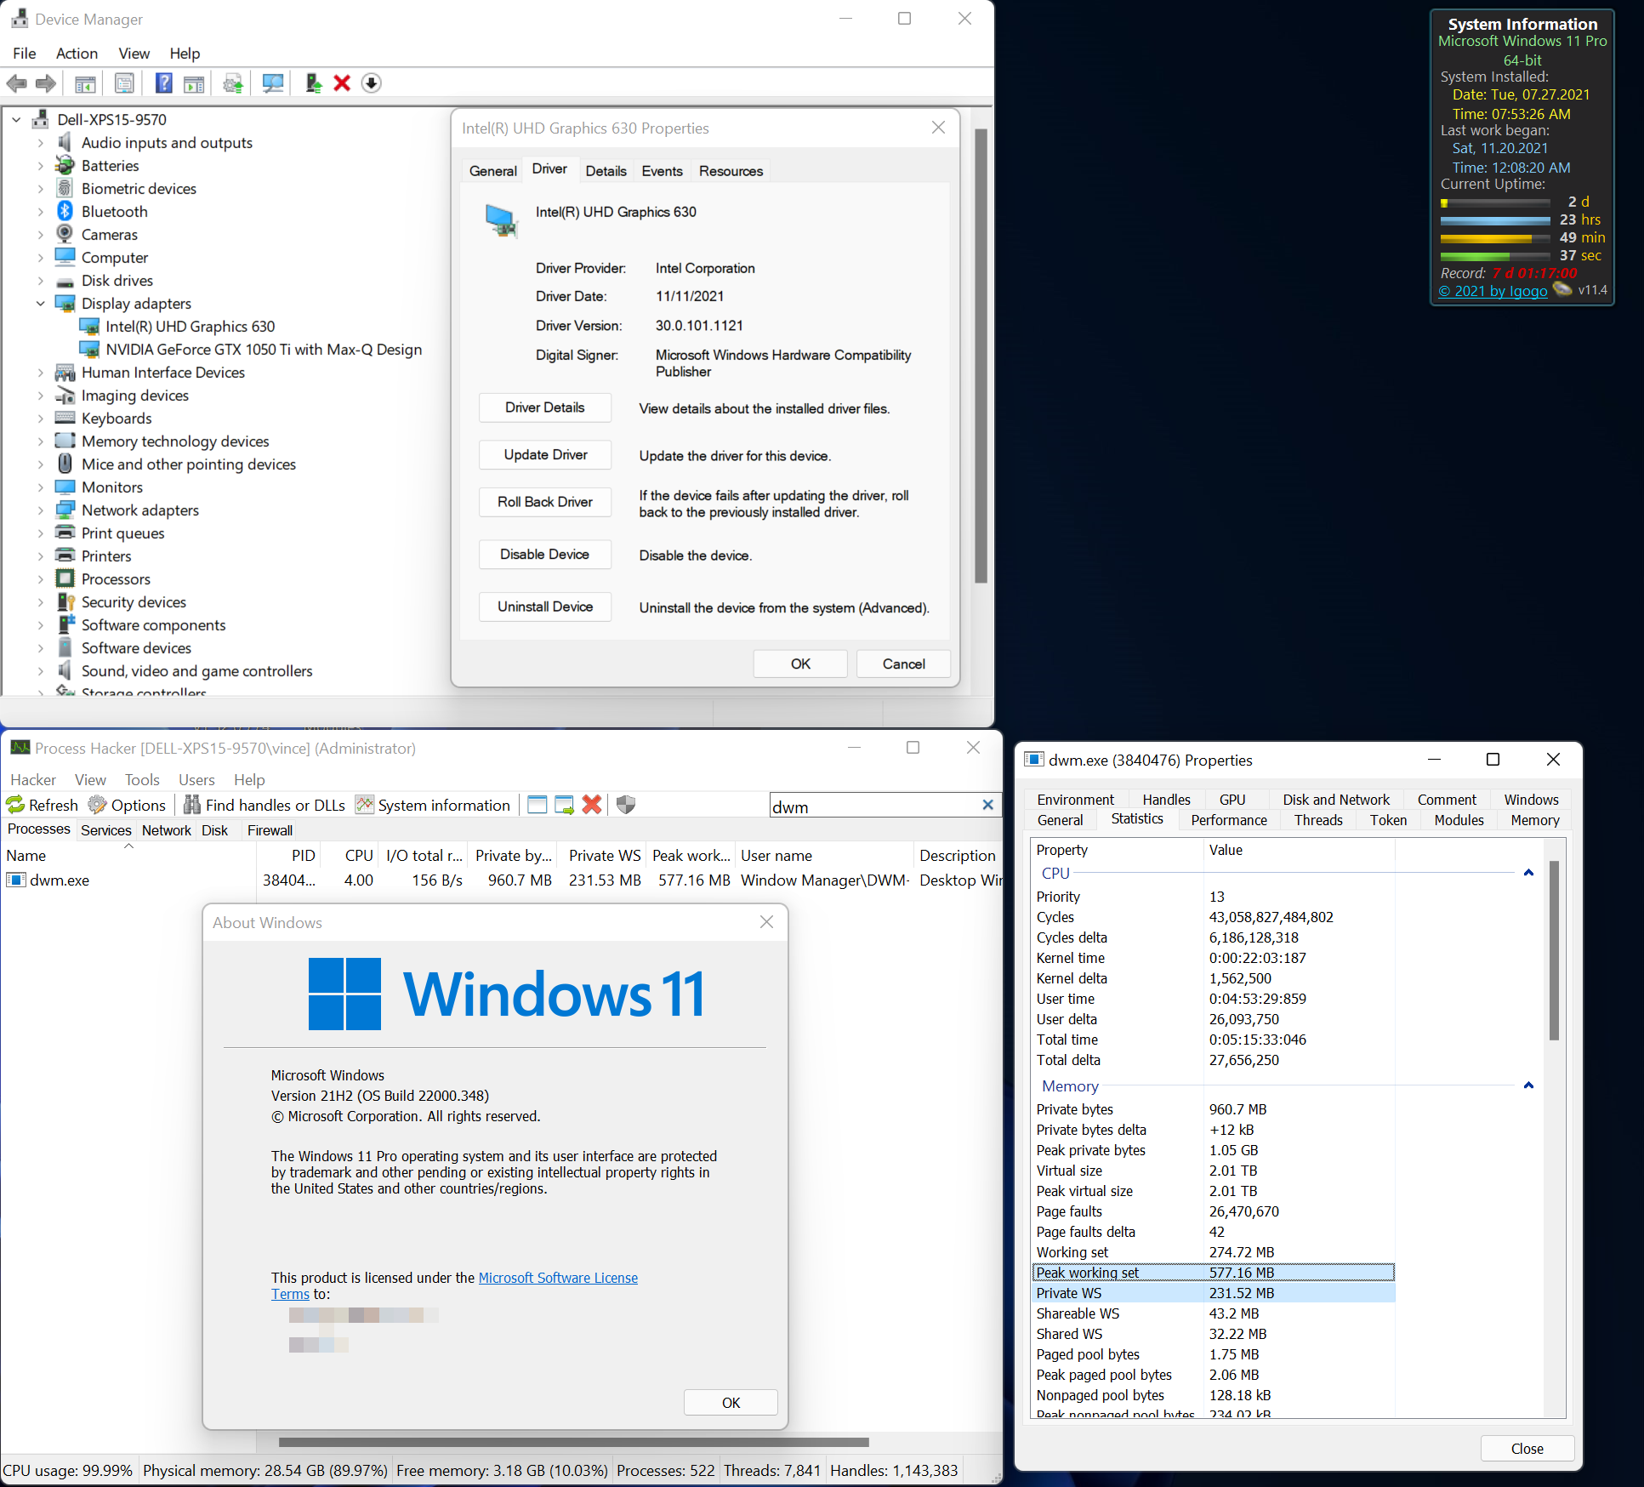Click the Roll Back Driver button

point(544,502)
